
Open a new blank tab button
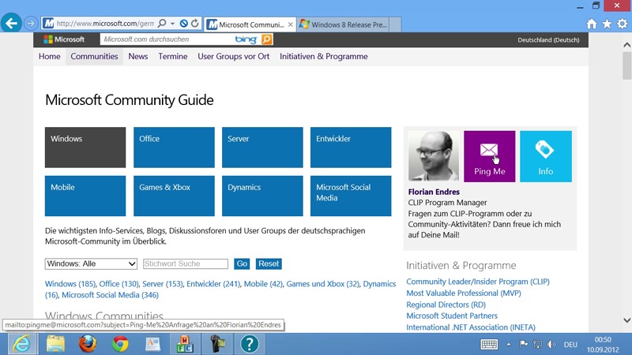(x=396, y=24)
